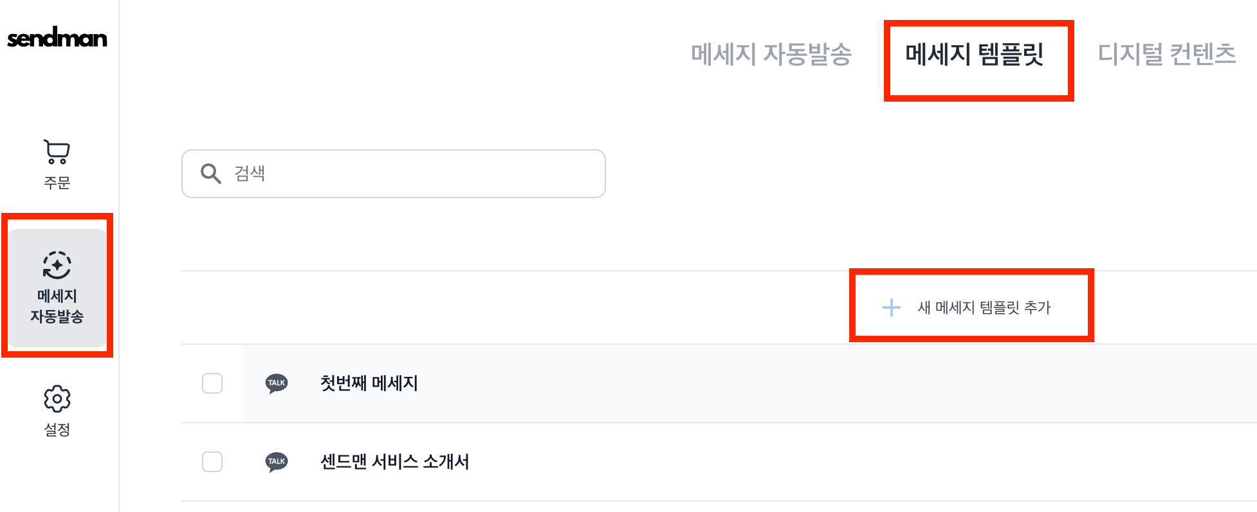The width and height of the screenshot is (1257, 512).
Task: Open settings via the gear icon
Action: pos(57,399)
